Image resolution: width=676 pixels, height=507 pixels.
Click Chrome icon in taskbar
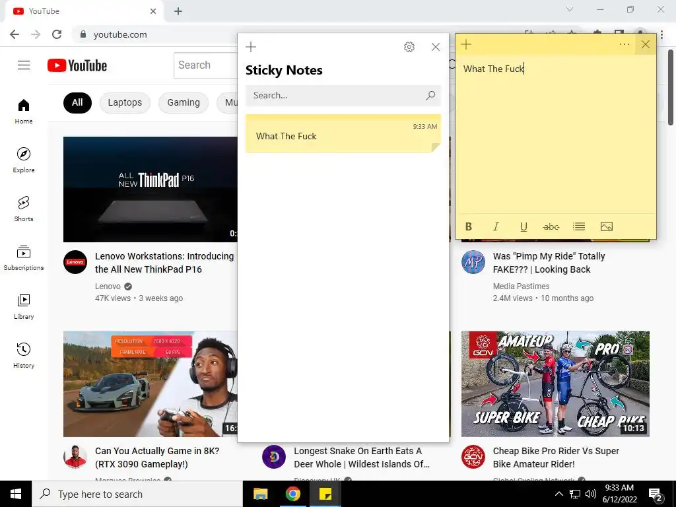tap(292, 494)
